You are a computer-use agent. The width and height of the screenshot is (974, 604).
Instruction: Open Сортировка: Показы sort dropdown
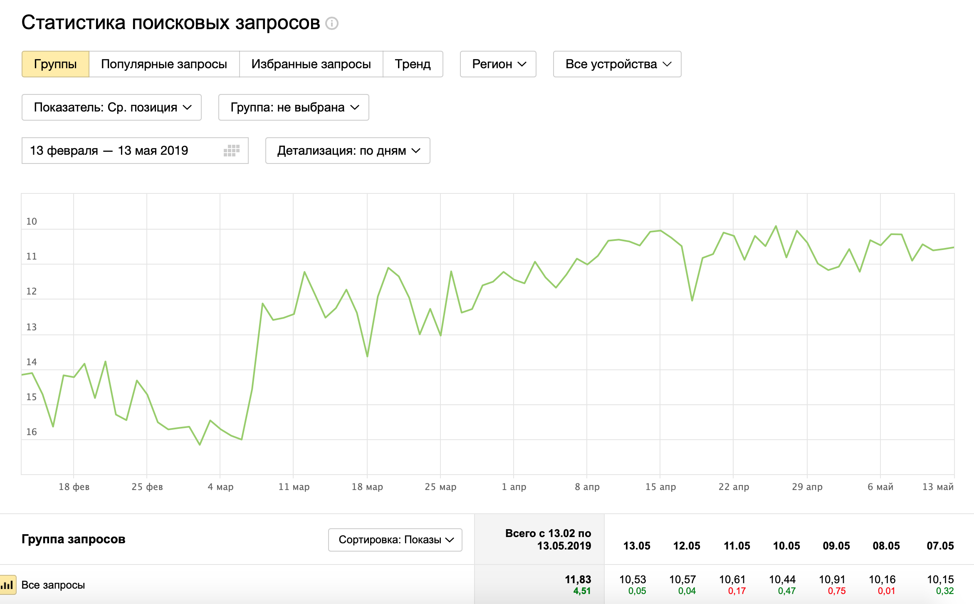[395, 540]
